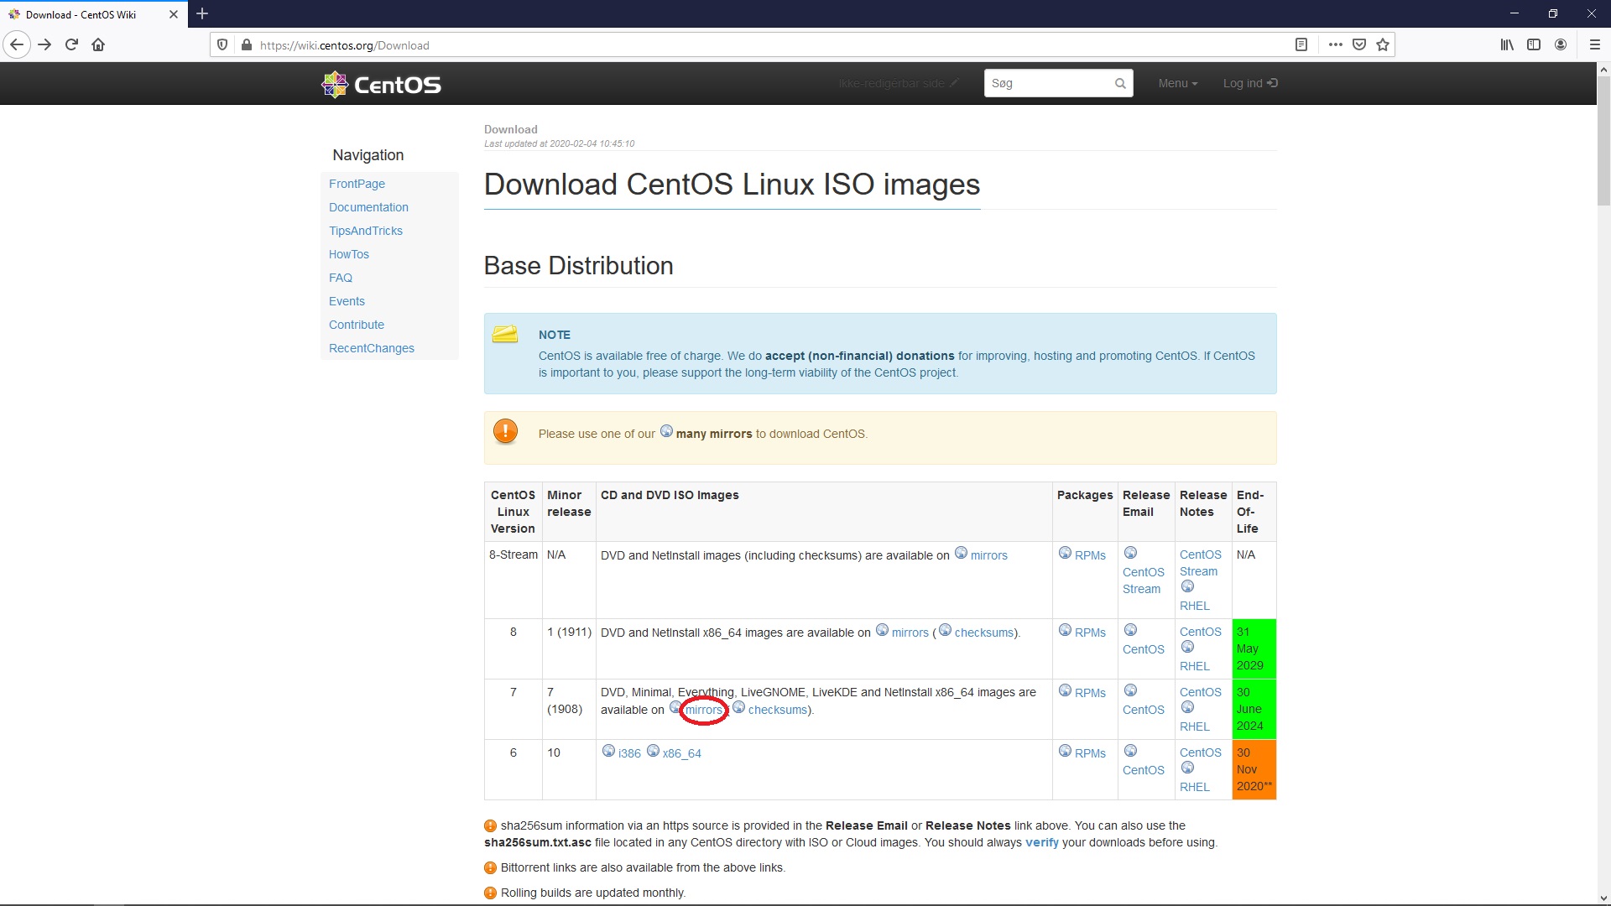Click the CentOS logo
Image resolution: width=1611 pixels, height=906 pixels.
(x=381, y=84)
